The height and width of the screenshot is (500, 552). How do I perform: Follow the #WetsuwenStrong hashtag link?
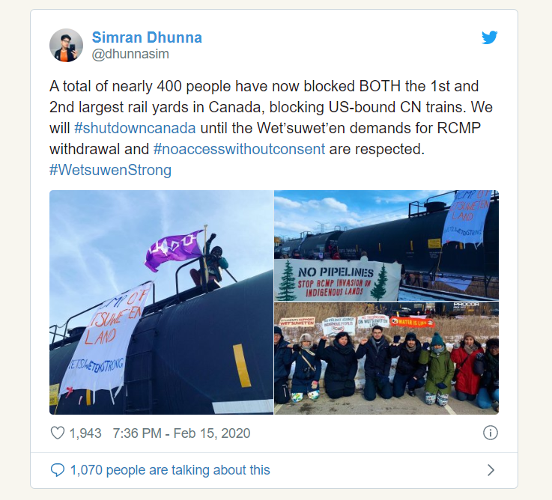[111, 170]
